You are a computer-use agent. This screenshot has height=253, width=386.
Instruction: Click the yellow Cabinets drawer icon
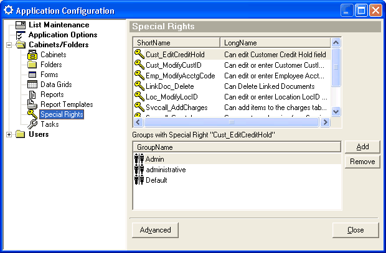point(32,55)
